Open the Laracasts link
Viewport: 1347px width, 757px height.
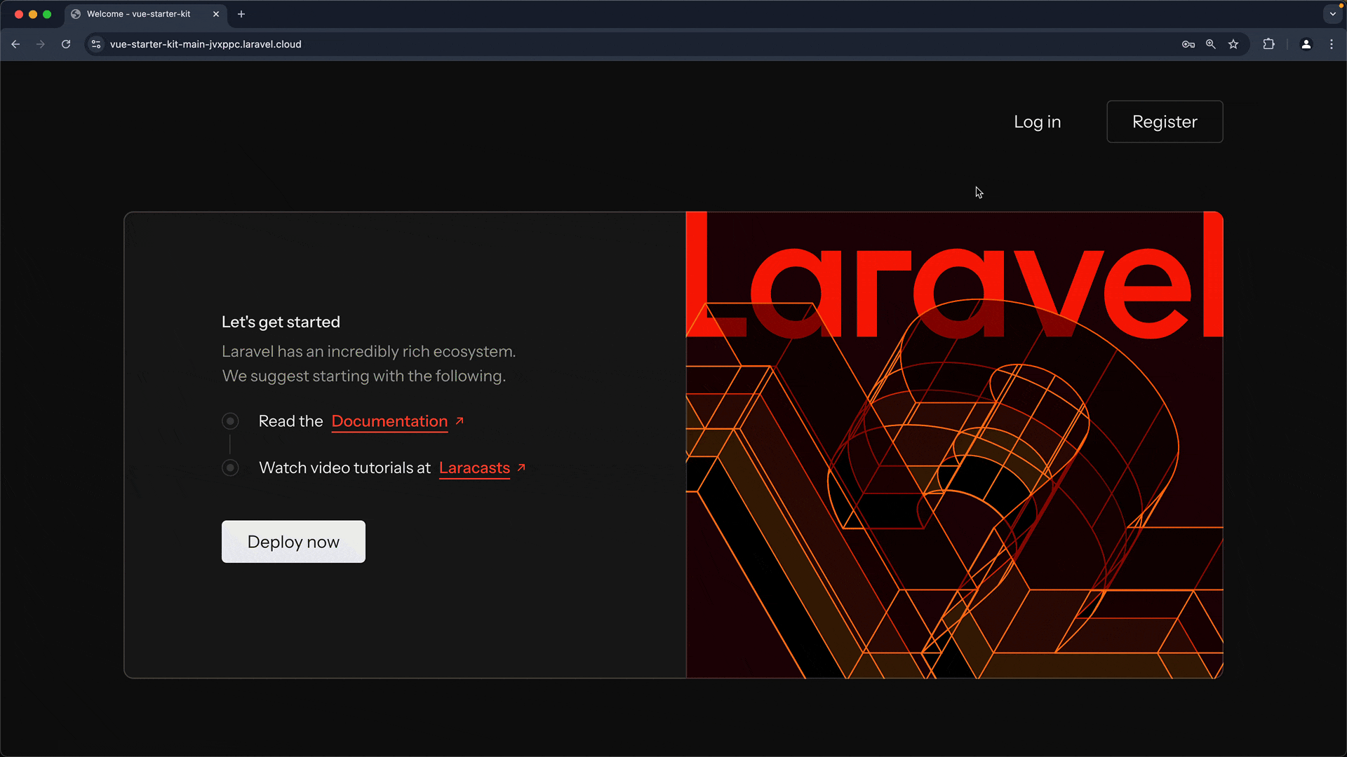tap(474, 468)
